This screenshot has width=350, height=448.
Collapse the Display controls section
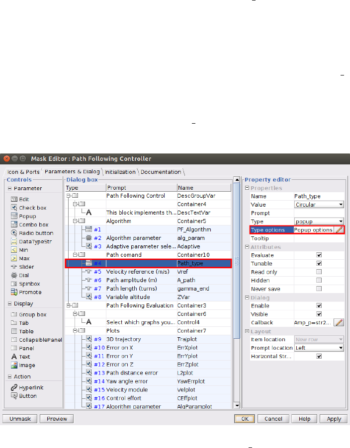10,303
